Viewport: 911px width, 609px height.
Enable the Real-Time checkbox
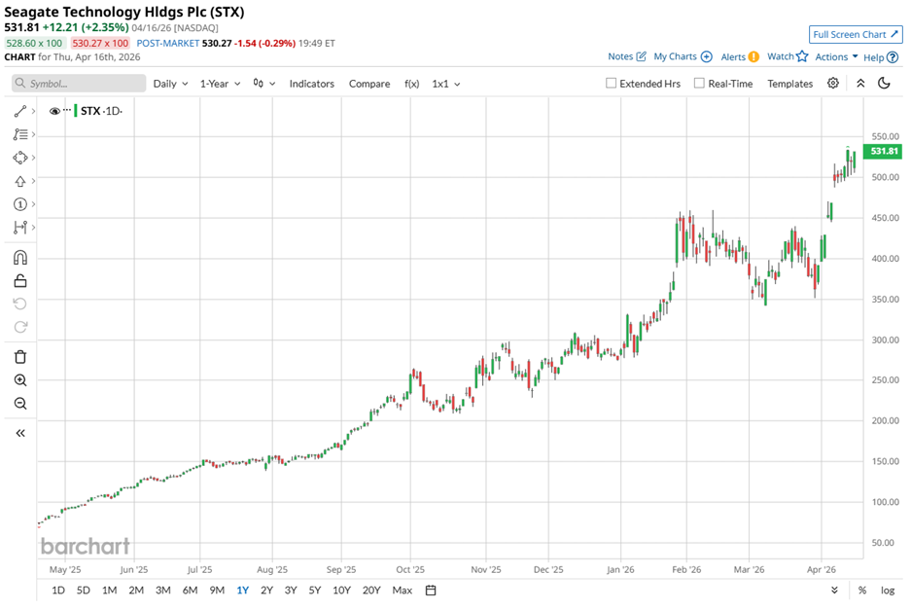(x=699, y=84)
